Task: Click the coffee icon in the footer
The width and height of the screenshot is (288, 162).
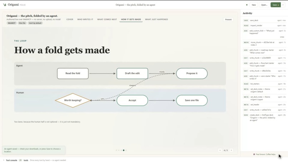Action: (x=254, y=154)
